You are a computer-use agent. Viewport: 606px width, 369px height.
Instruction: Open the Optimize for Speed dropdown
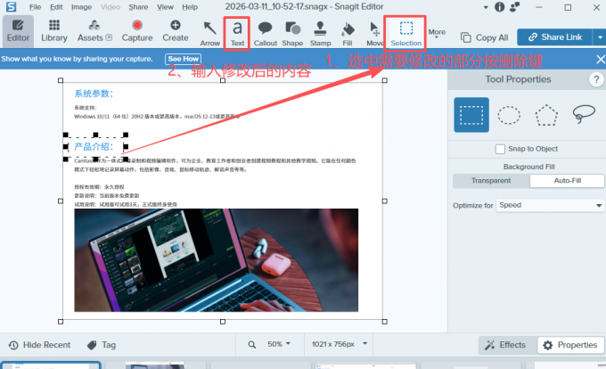(550, 205)
